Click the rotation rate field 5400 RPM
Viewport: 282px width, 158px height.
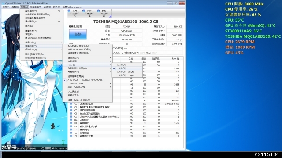174,35
